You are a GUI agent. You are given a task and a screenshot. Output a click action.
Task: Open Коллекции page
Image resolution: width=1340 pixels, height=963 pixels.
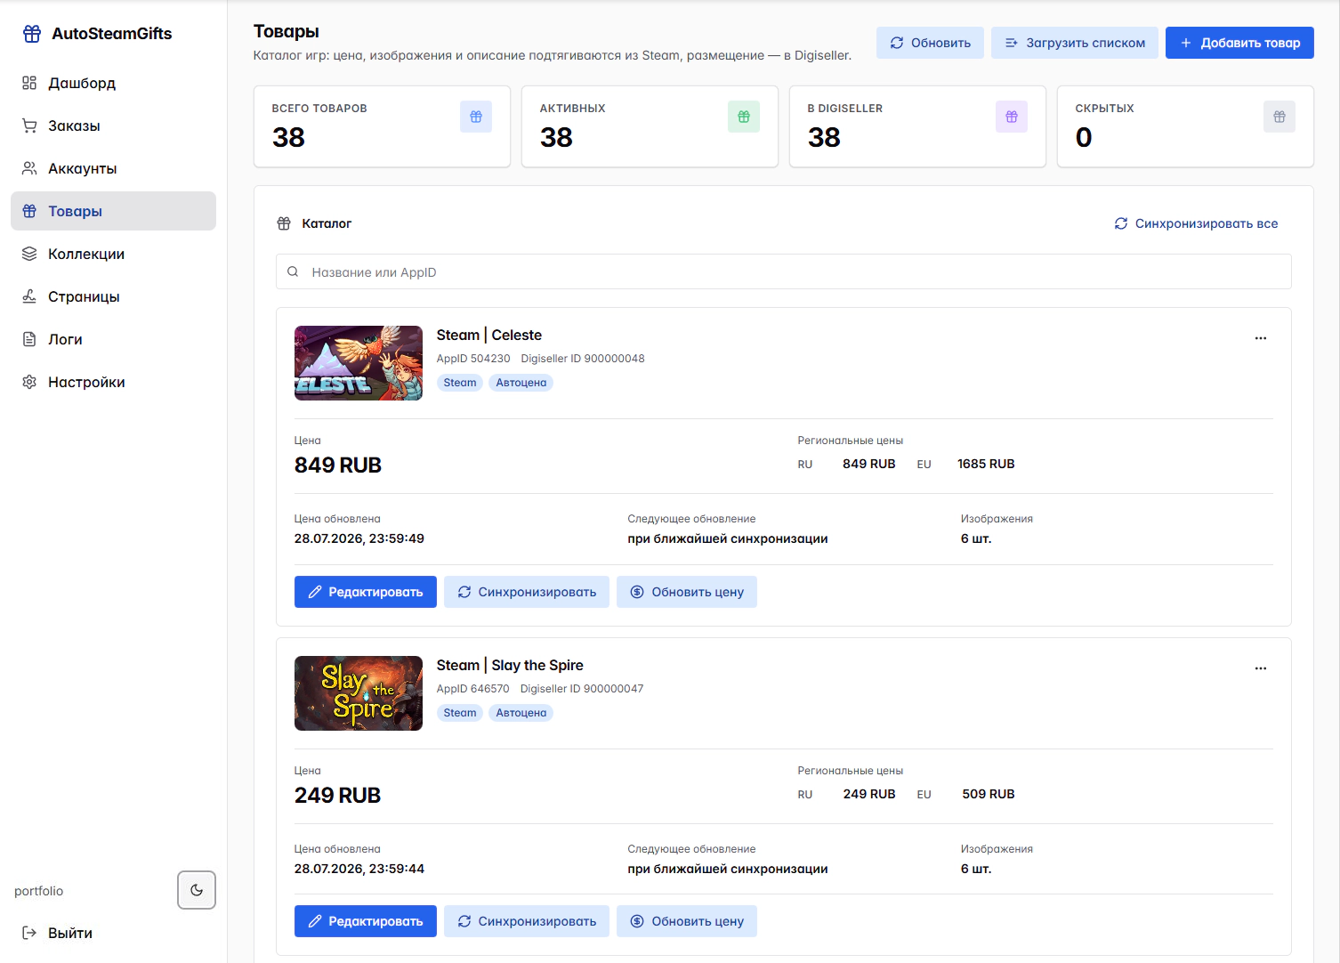point(113,254)
